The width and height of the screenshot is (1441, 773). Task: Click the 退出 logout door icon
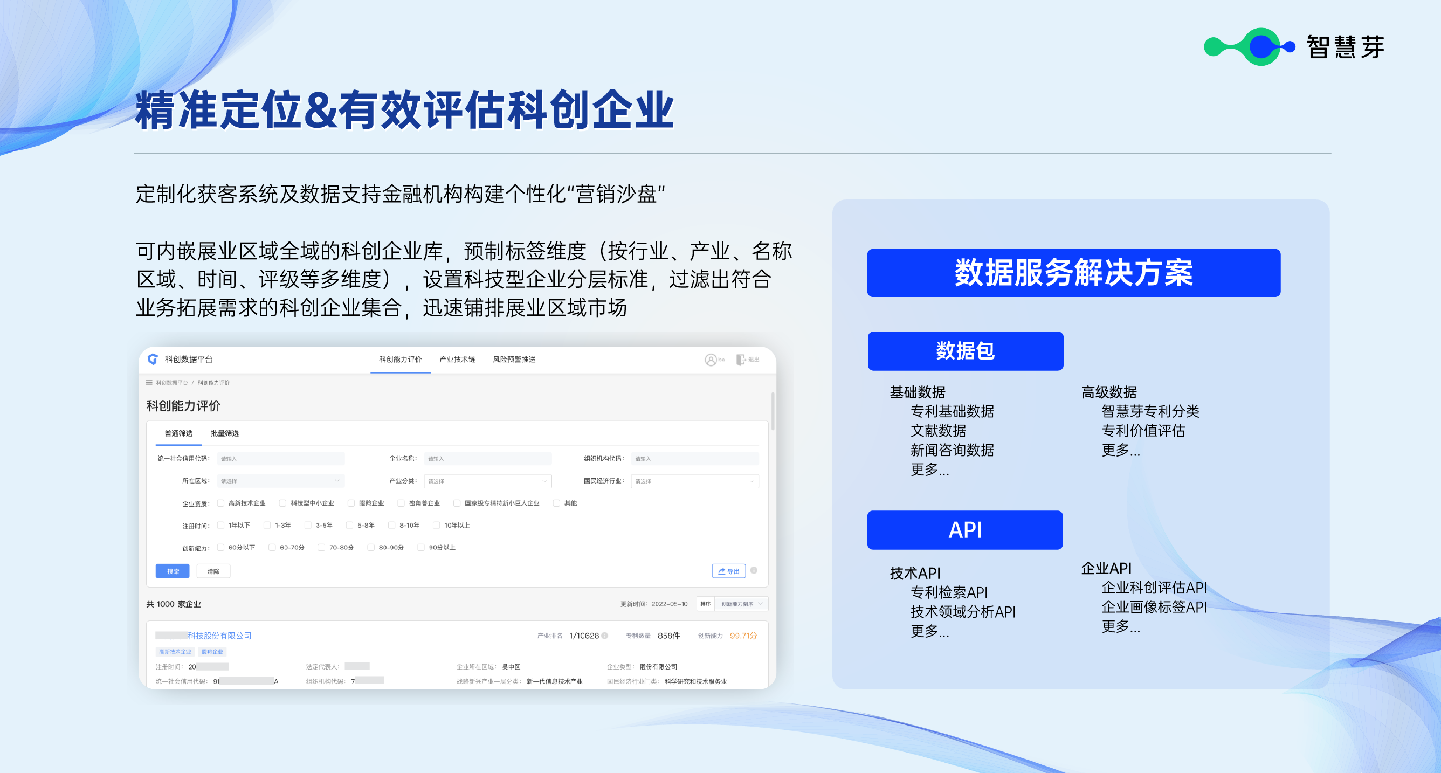click(x=741, y=360)
